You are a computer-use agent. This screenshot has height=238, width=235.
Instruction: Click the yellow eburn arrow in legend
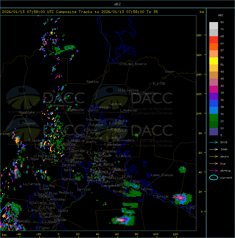(x=214, y=157)
